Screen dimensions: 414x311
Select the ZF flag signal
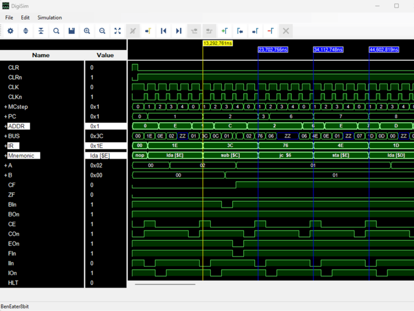tap(12, 195)
